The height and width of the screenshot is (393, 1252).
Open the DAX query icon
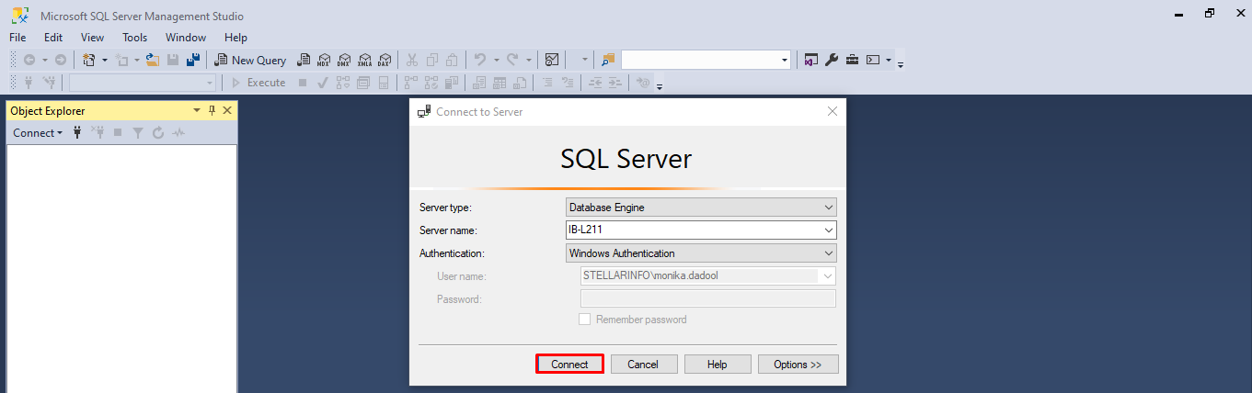(385, 60)
